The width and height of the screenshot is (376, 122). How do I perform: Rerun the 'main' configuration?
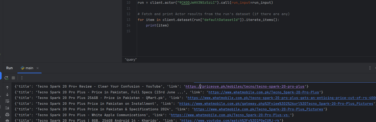pyautogui.click(x=6, y=78)
